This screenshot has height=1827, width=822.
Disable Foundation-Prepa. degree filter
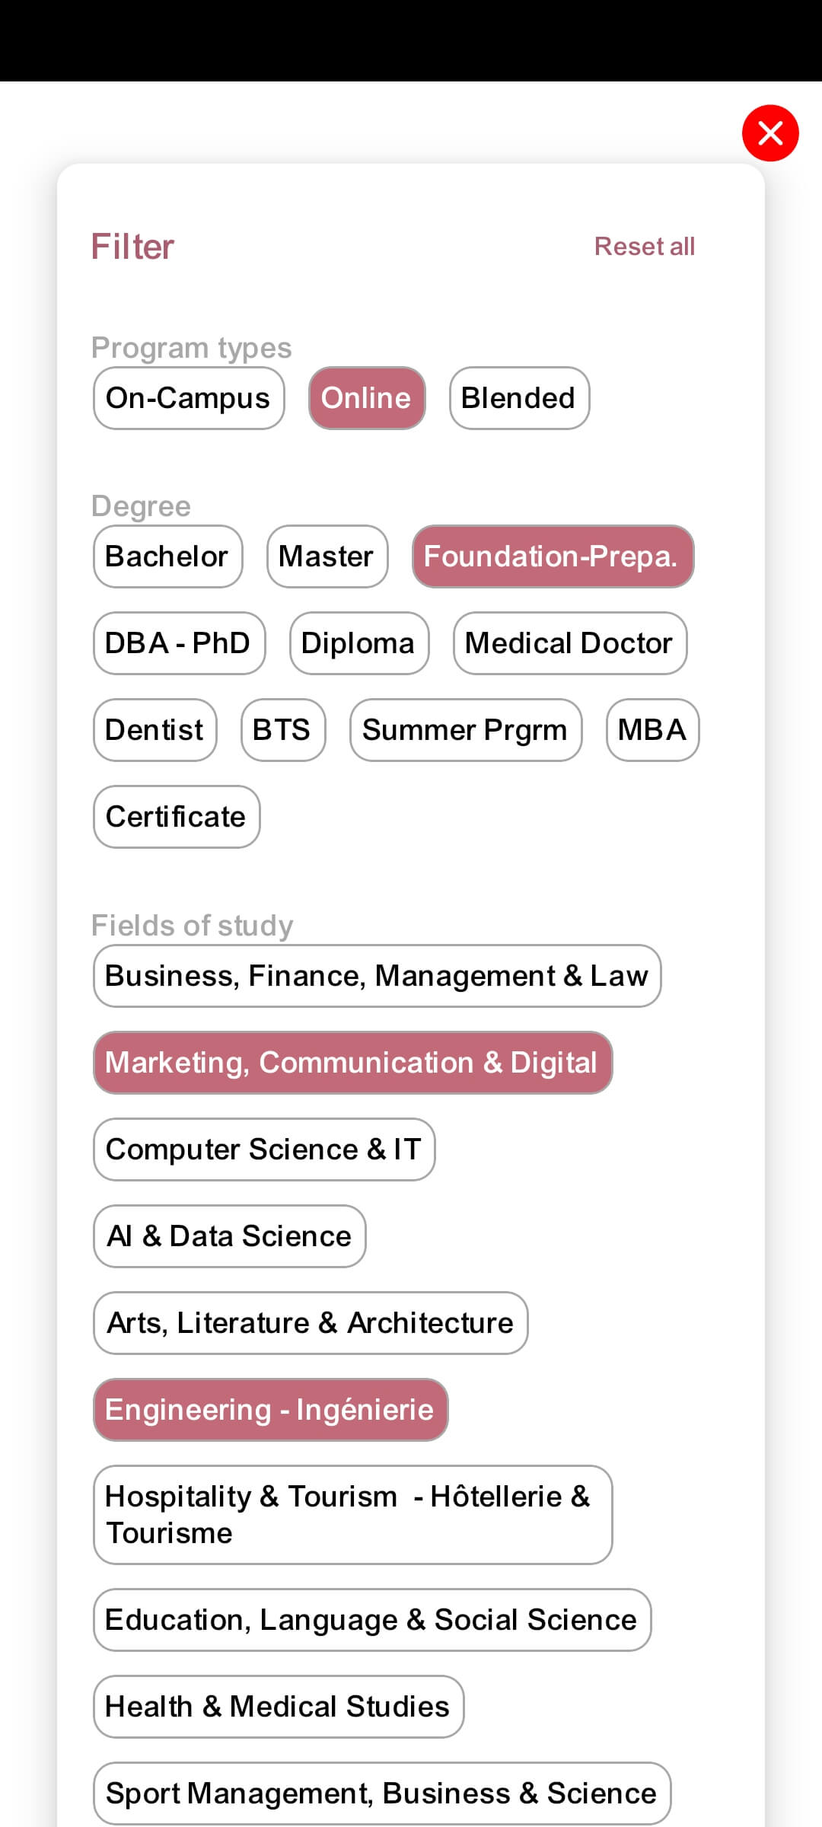[552, 556]
